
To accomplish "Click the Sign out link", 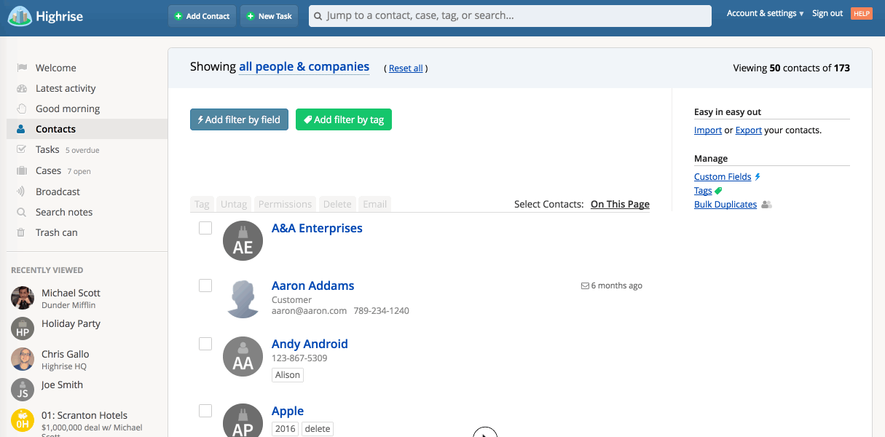I will tap(827, 14).
